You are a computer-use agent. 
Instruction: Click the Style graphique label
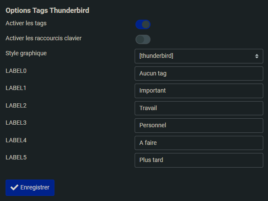pyautogui.click(x=26, y=54)
